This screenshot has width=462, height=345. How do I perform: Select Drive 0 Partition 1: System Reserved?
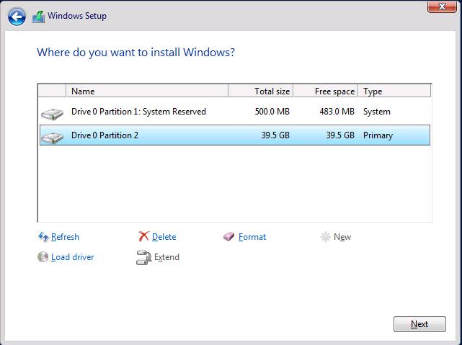click(138, 112)
